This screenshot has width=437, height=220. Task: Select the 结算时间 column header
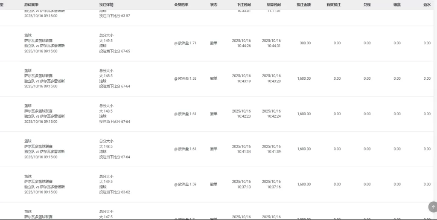(274, 5)
